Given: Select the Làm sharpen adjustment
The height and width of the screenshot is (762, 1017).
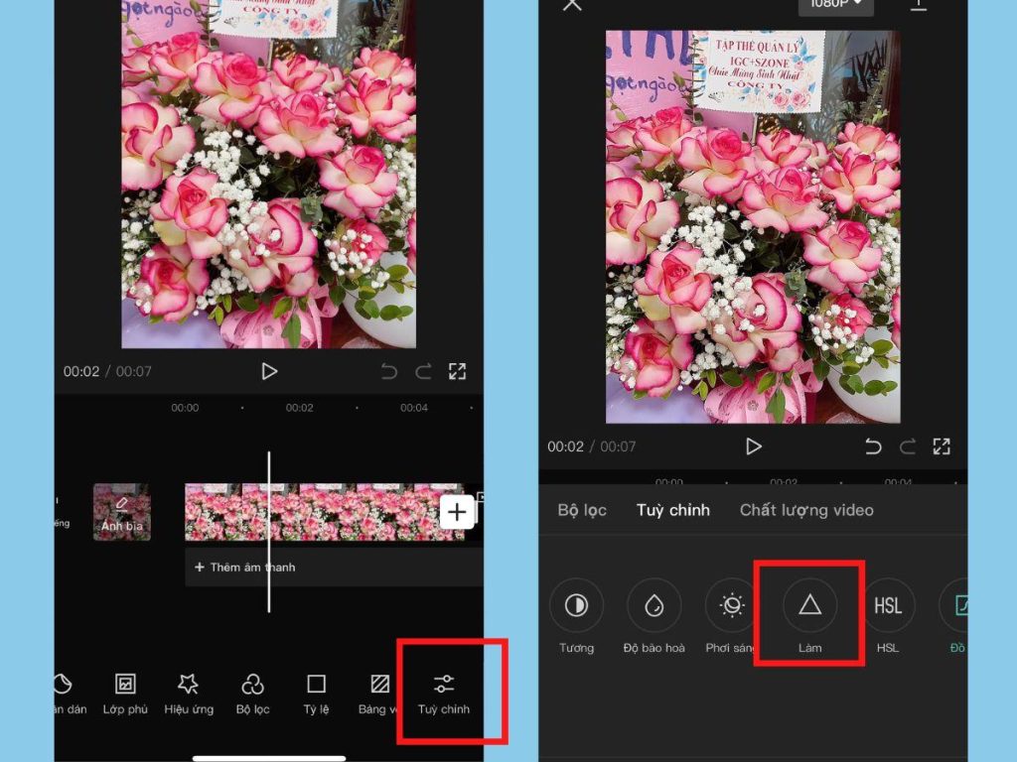Looking at the screenshot, I should coord(809,606).
